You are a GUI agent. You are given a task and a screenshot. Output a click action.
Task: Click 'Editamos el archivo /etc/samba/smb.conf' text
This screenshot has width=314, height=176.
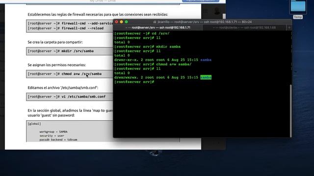point(63,88)
